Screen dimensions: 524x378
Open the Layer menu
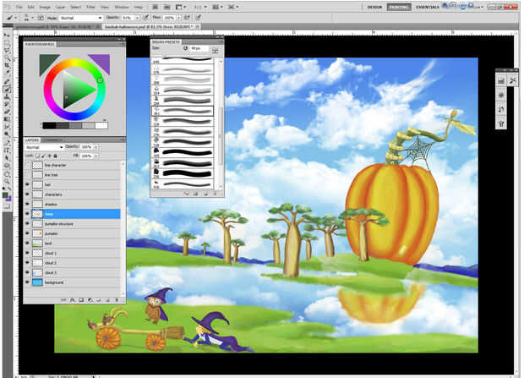[60, 7]
